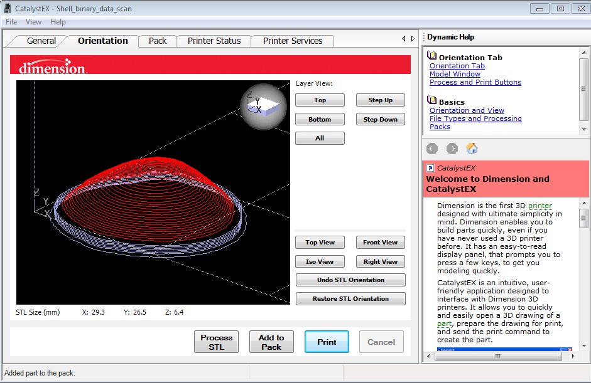Open the Printer Services tab
Viewport: 591px width, 383px height.
pyautogui.click(x=293, y=41)
